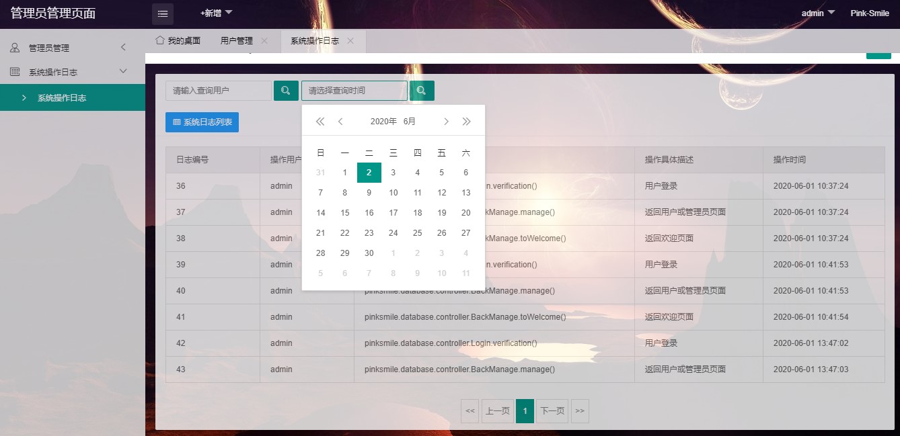Click the 6月 month label in the calendar
900x436 pixels.
coord(410,122)
